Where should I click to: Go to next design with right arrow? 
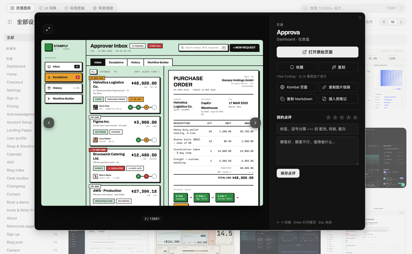[x=255, y=123]
